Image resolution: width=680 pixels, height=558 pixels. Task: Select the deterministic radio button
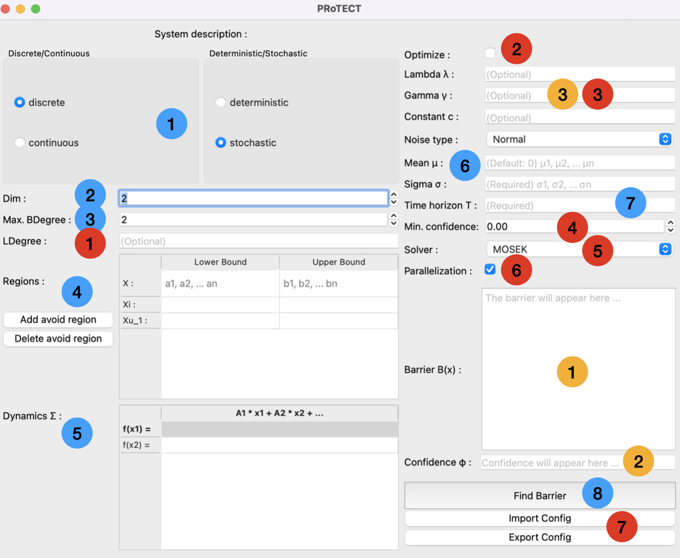220,102
